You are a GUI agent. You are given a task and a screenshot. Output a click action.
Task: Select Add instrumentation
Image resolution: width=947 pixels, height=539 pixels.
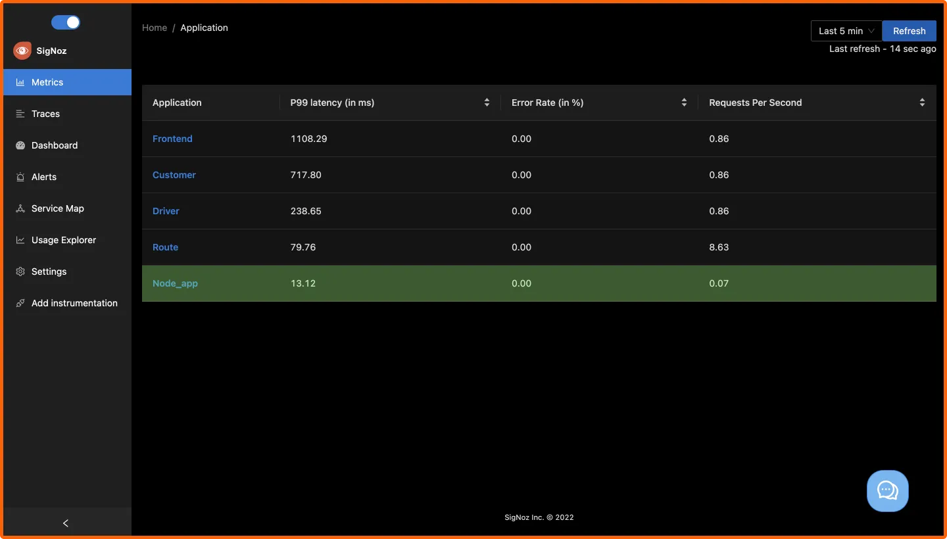[67, 303]
